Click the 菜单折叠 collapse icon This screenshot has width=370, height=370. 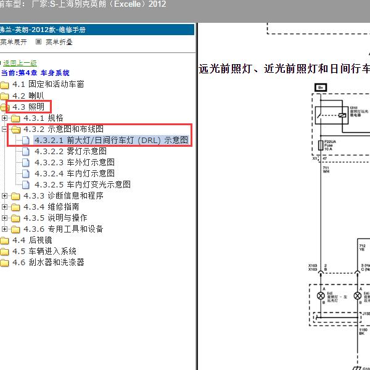tap(38, 42)
